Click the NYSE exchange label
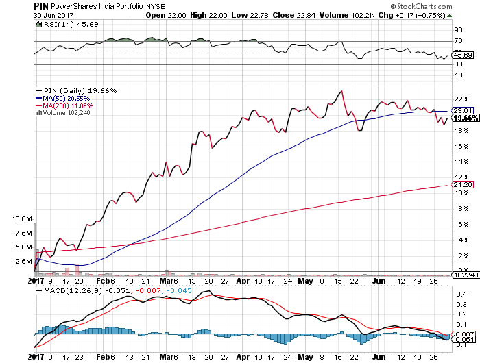 (155, 7)
